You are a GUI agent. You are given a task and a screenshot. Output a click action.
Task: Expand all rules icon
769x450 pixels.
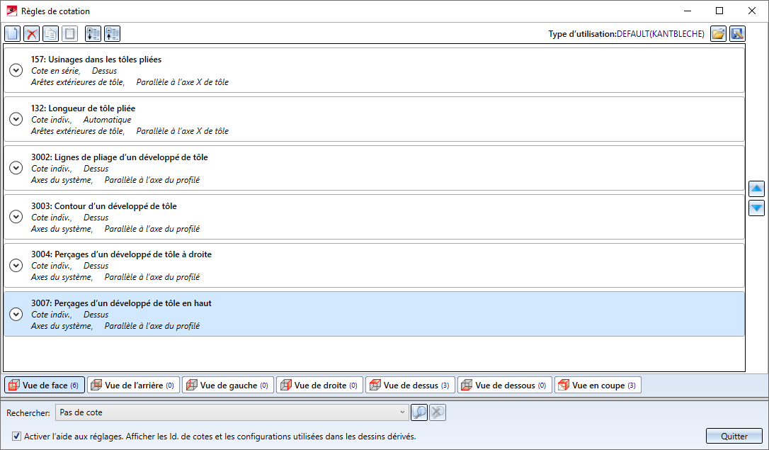[93, 34]
